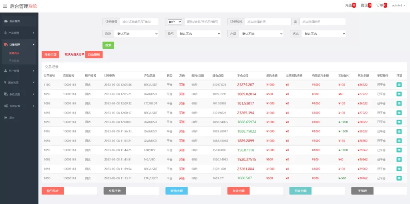The image size is (410, 204).
Task: Click the 有效金额 summary button
Action: [x=239, y=191]
